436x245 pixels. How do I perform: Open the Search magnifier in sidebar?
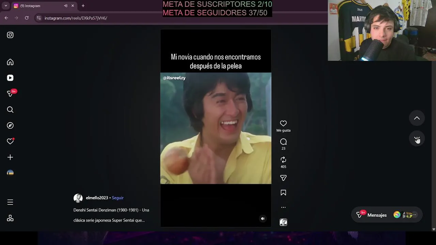tap(10, 110)
